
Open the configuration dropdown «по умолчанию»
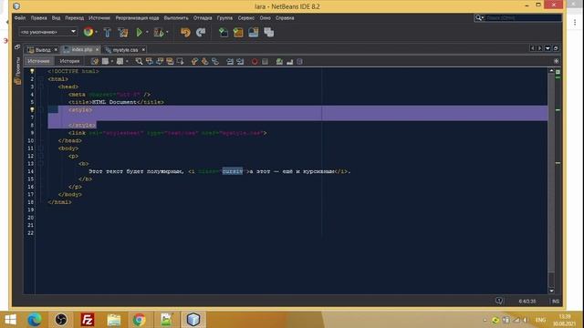coord(47,32)
